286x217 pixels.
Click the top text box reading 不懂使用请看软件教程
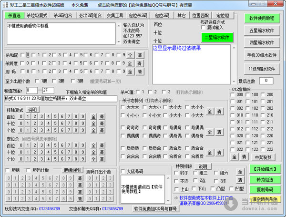point(61,33)
